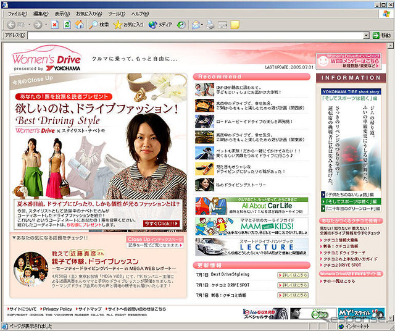Open the お気に入り(A) menu
This screenshot has width=395, height=331.
click(89, 14)
